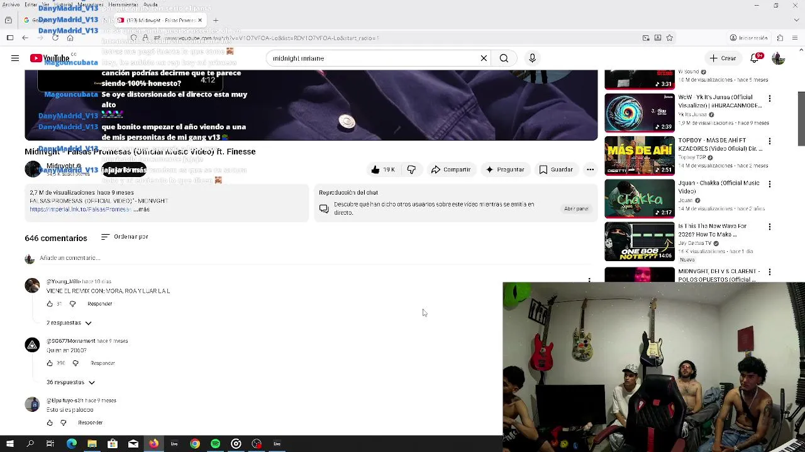
Task: Open options for Jquan - Chakka video
Action: coord(769,184)
